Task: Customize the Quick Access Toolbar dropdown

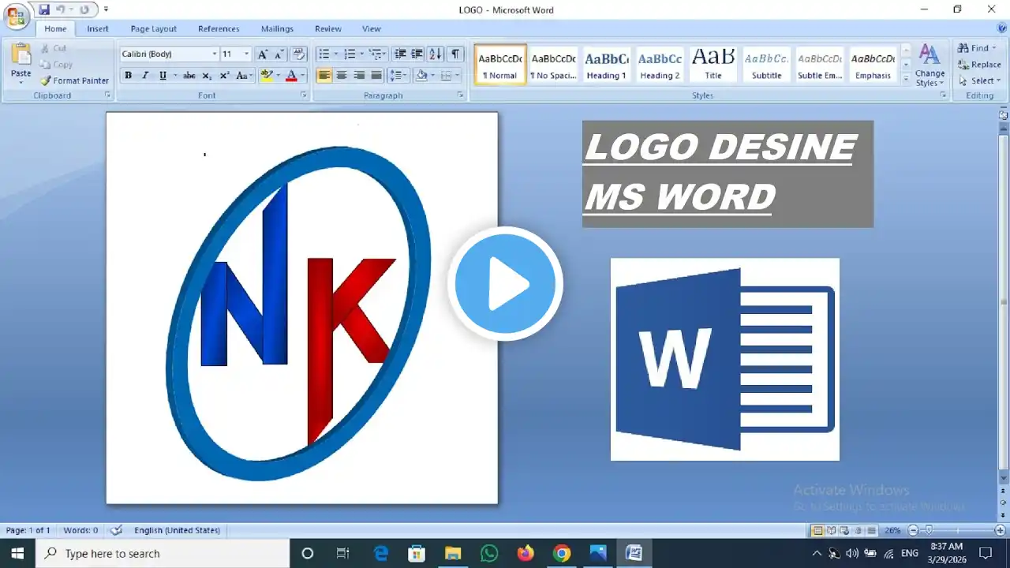Action: pyautogui.click(x=107, y=9)
